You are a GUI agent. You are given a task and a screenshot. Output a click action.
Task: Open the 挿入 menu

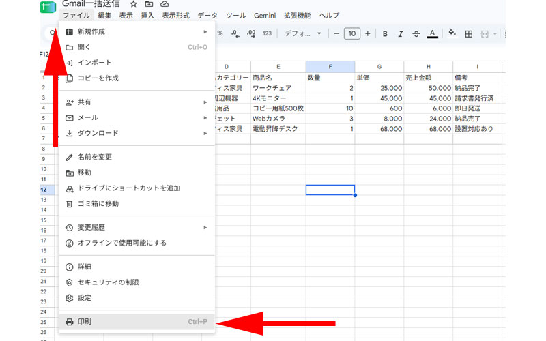tap(147, 15)
